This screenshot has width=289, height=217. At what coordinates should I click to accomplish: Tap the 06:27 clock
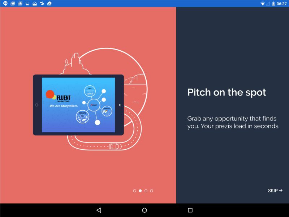click(281, 4)
